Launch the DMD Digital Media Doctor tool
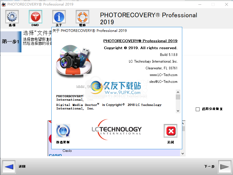Viewport: 233px width, 175px height. pos(36,17)
